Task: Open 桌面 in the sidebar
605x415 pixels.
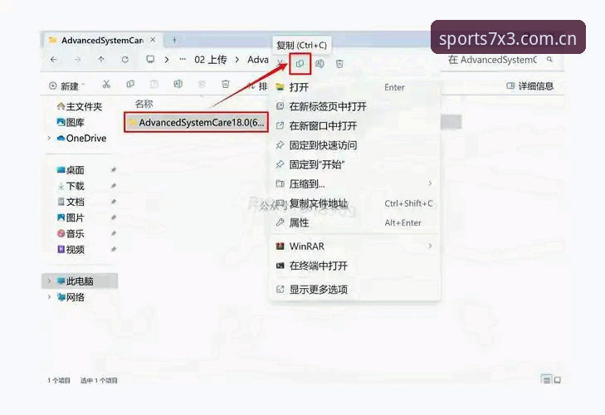Action: tap(71, 170)
